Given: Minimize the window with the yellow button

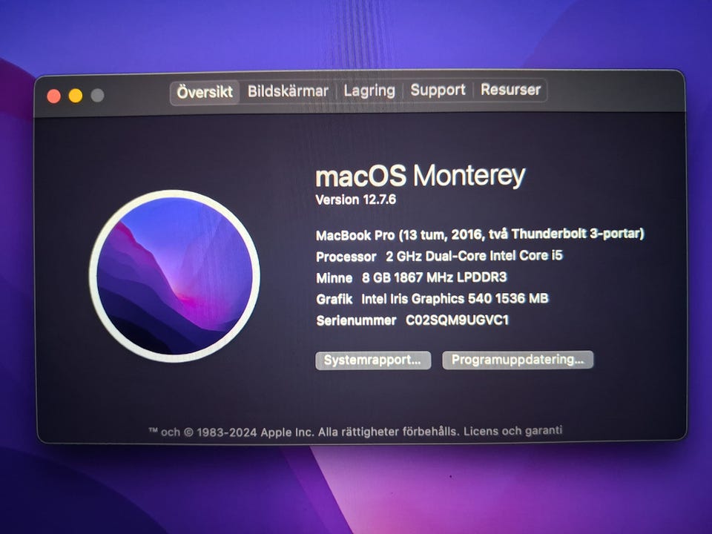Looking at the screenshot, I should [x=76, y=96].
